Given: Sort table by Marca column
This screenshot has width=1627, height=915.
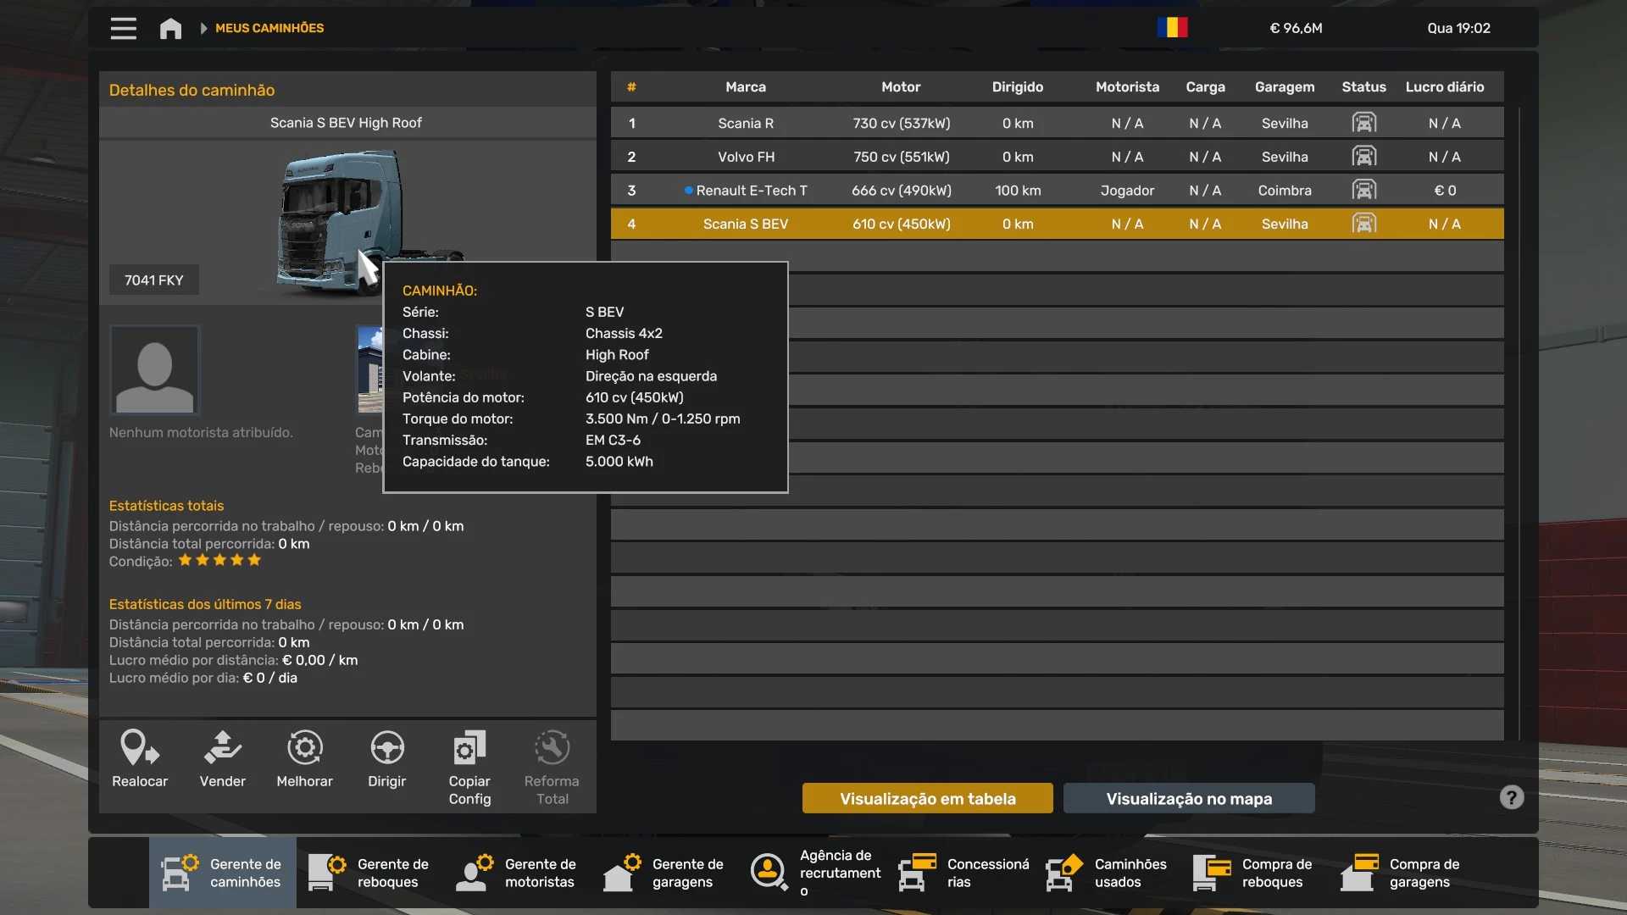Looking at the screenshot, I should (745, 86).
